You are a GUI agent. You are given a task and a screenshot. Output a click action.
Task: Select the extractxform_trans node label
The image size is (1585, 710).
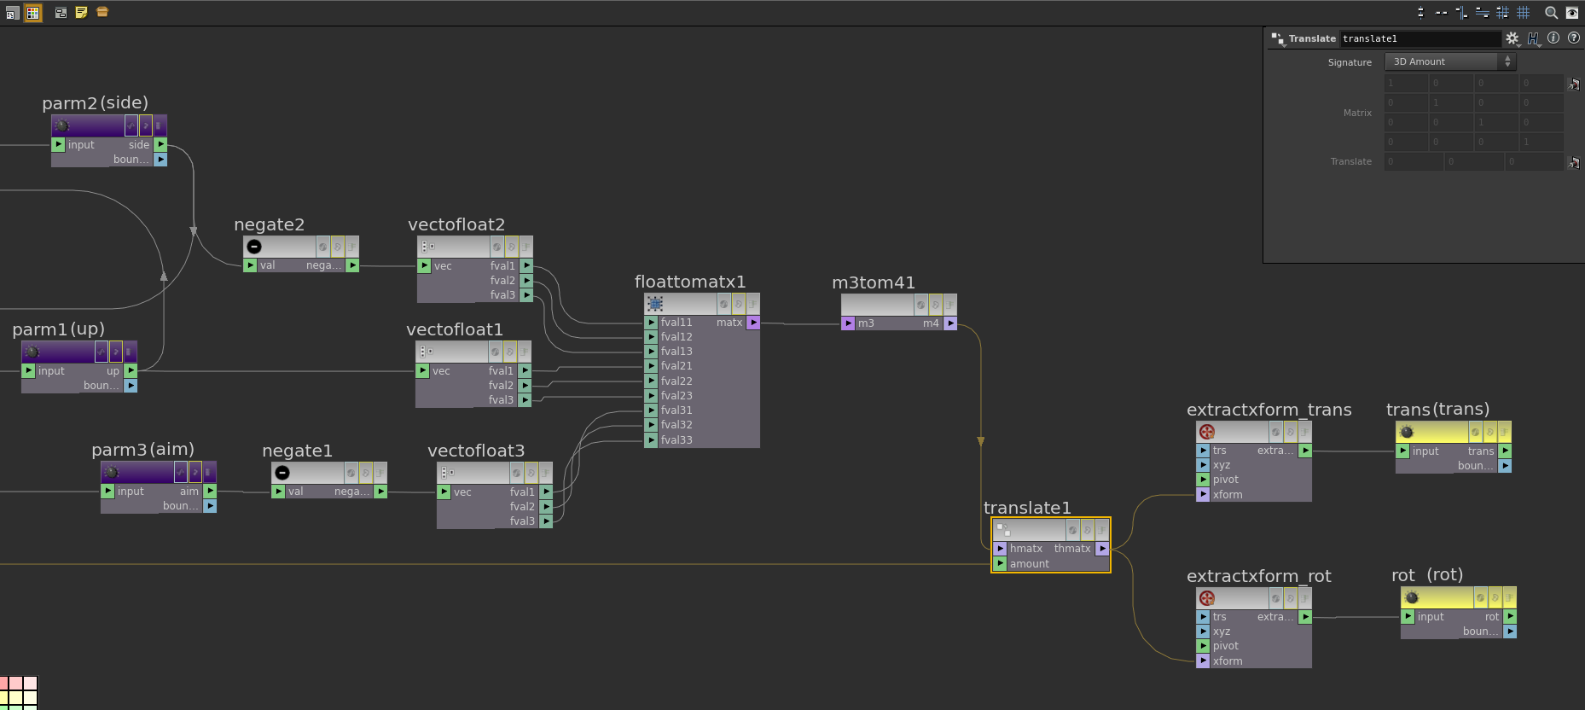[1269, 410]
